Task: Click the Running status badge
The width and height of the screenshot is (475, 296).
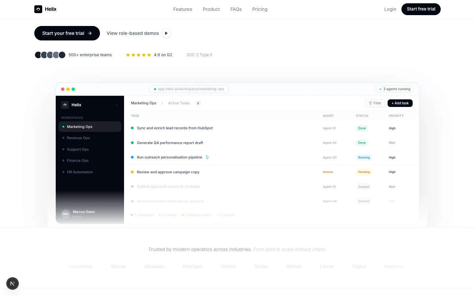Action: point(364,158)
